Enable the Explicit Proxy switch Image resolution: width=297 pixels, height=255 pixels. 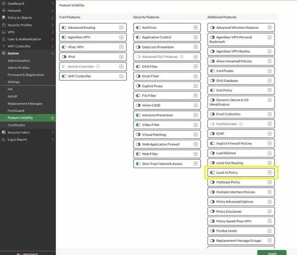138,86
